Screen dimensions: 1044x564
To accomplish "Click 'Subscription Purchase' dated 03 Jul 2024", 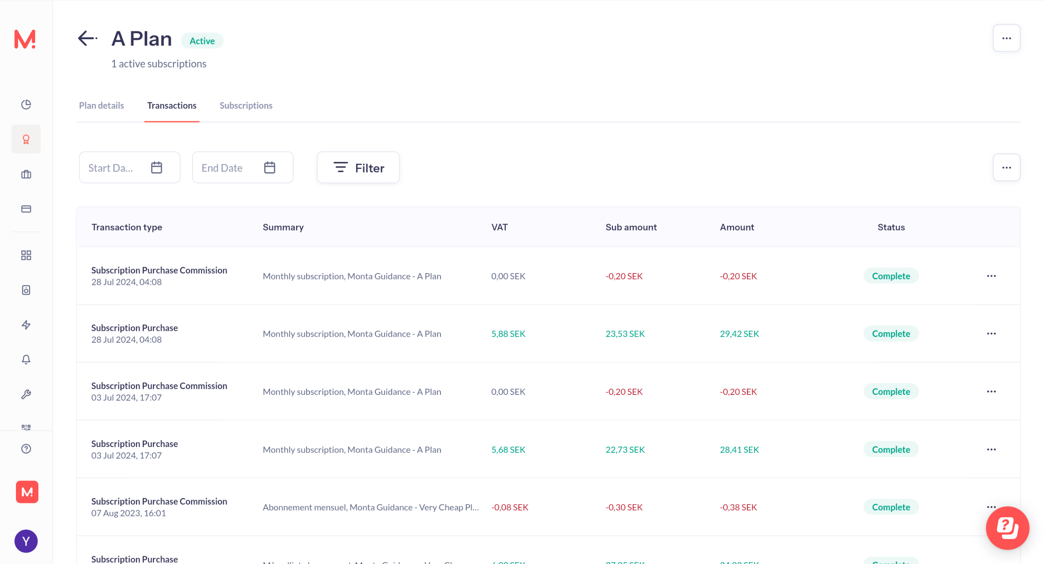I will 135,444.
